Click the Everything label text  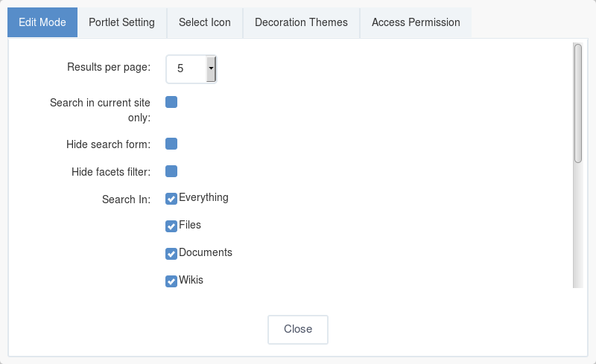[x=203, y=197]
